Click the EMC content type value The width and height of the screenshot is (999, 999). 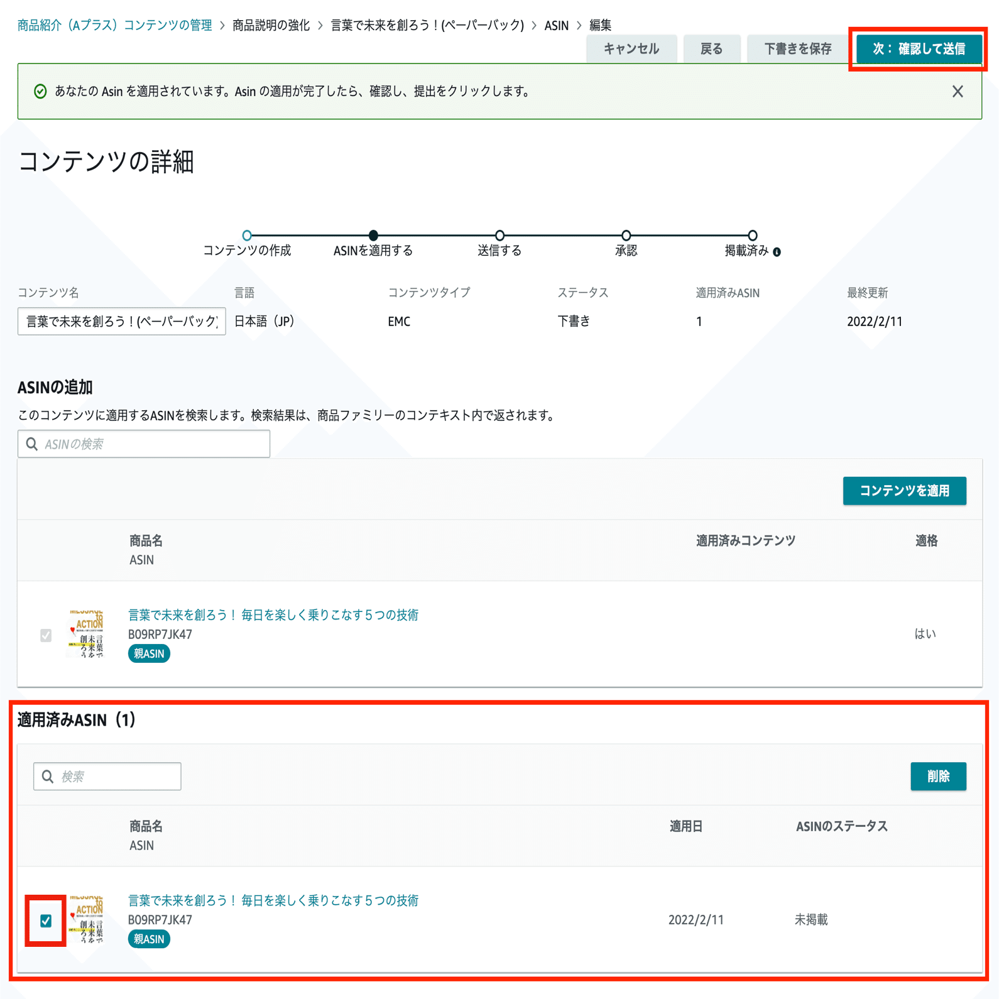point(399,322)
